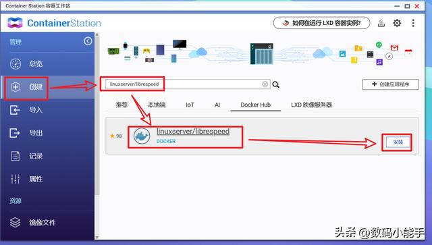The image size is (432, 245).
Task: Open settings gear in the header
Action: pos(397,23)
